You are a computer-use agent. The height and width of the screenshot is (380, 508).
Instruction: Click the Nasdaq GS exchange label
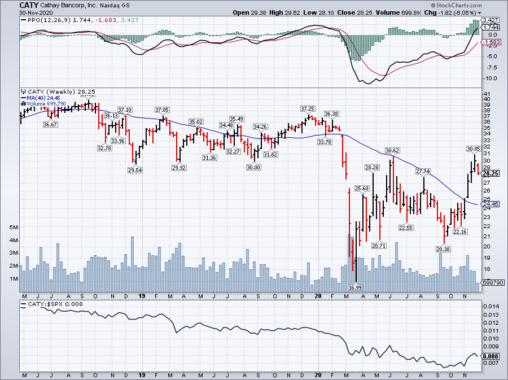point(114,6)
